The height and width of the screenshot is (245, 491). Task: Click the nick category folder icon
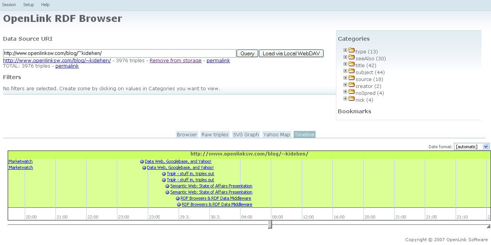pos(351,99)
